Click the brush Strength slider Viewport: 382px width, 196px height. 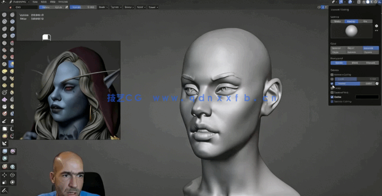click(83, 8)
